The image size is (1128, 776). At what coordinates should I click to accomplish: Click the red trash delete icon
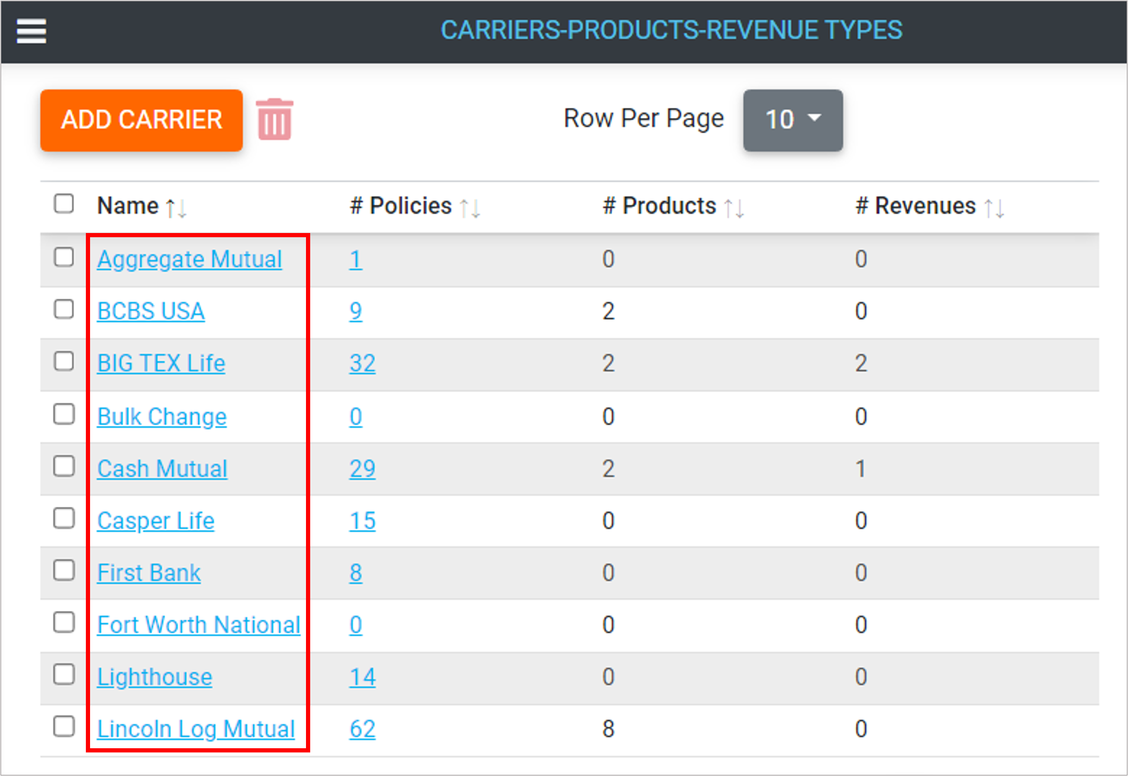[x=274, y=119]
